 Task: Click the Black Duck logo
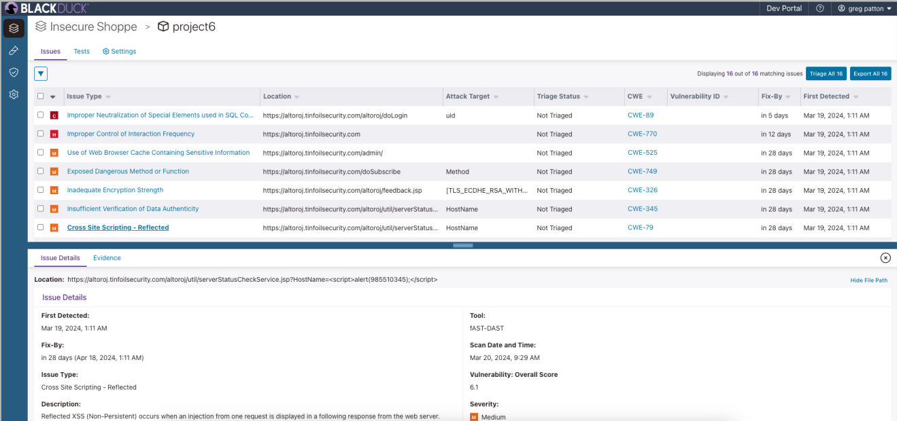click(x=46, y=8)
